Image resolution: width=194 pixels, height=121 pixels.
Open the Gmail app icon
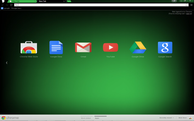(83, 47)
